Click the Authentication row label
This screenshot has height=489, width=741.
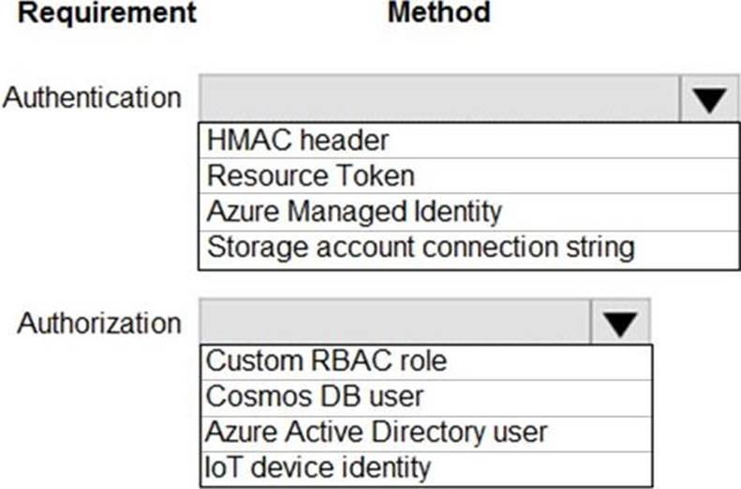coord(92,97)
